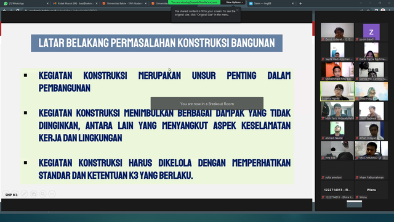Viewport: 394px width, 222px height.
Task: Open the slide navigator icon on the slide toolbar
Action: tap(34, 194)
